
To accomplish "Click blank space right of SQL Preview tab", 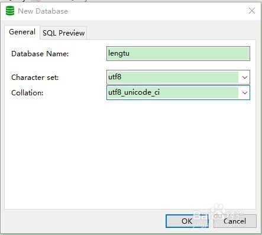I will click(170, 33).
